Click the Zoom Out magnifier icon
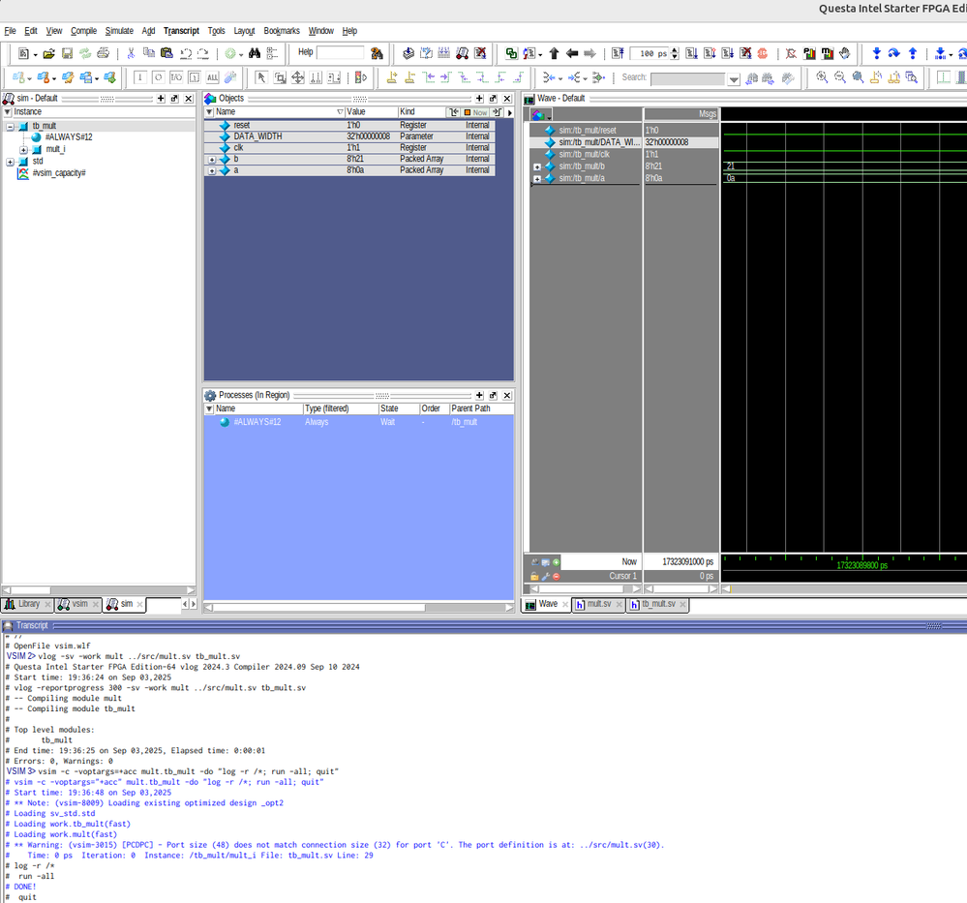The height and width of the screenshot is (903, 967). 840,77
